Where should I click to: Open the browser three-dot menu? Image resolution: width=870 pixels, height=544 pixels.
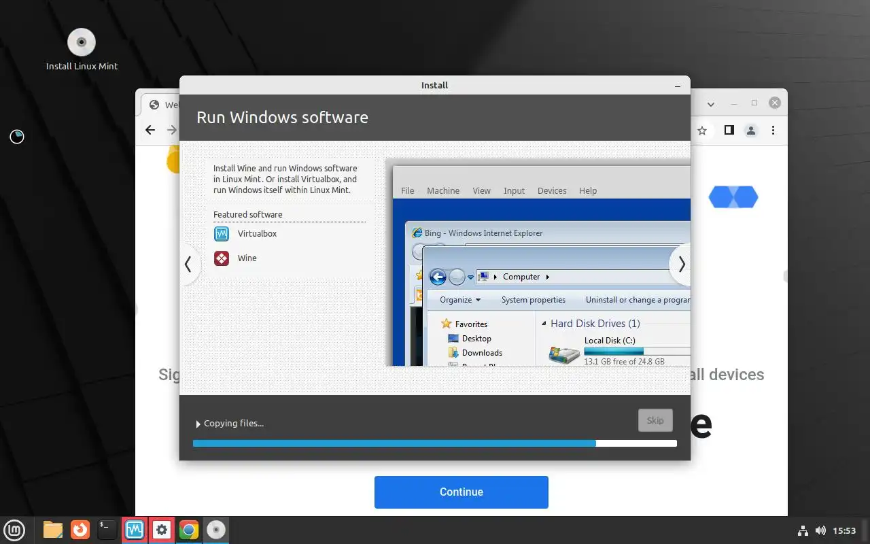(x=773, y=130)
